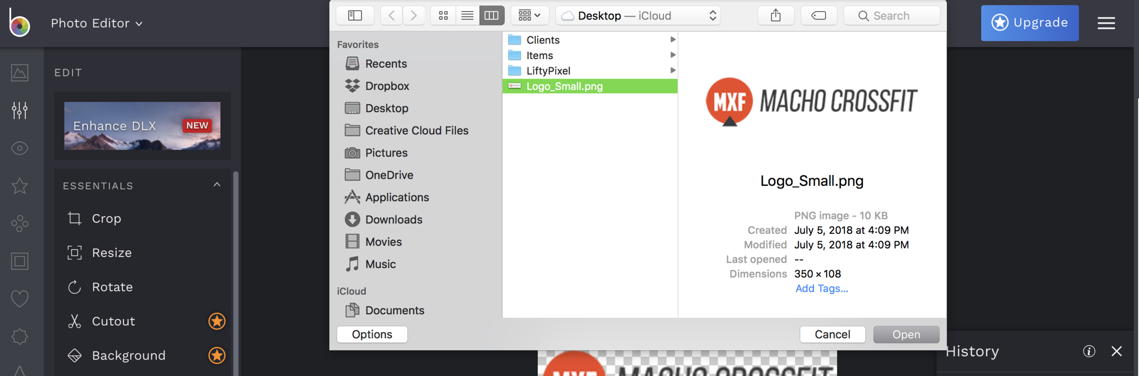Expand the Items folder arrow

672,55
